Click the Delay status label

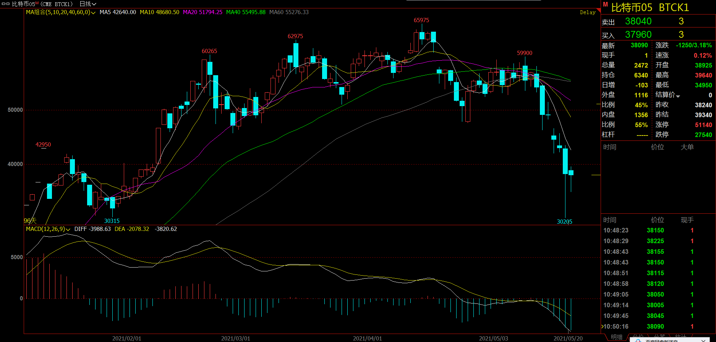coord(588,13)
